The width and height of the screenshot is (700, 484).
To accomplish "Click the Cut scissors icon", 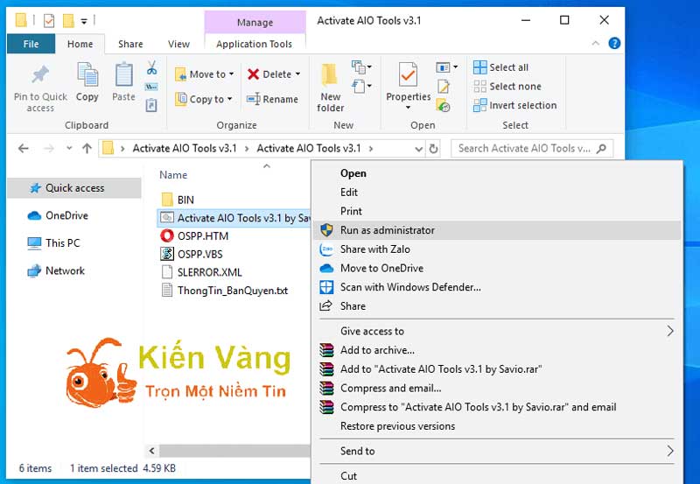I will [151, 68].
